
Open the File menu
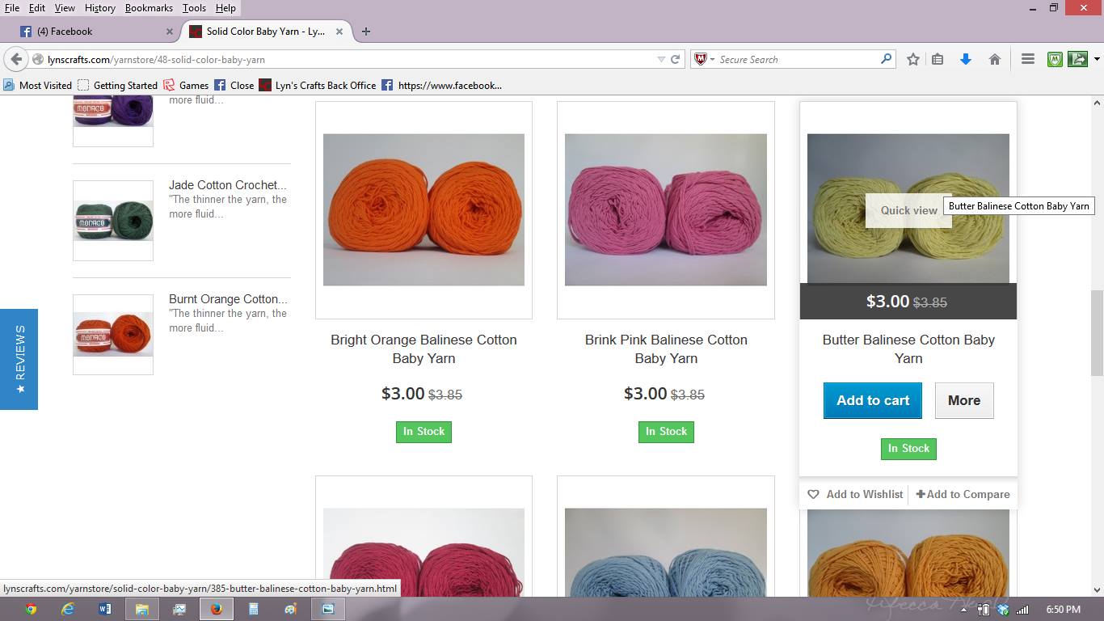11,7
